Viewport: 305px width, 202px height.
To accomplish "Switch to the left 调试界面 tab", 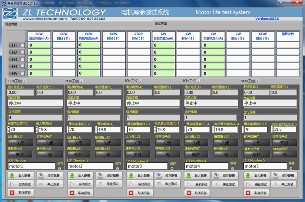I will (11, 24).
